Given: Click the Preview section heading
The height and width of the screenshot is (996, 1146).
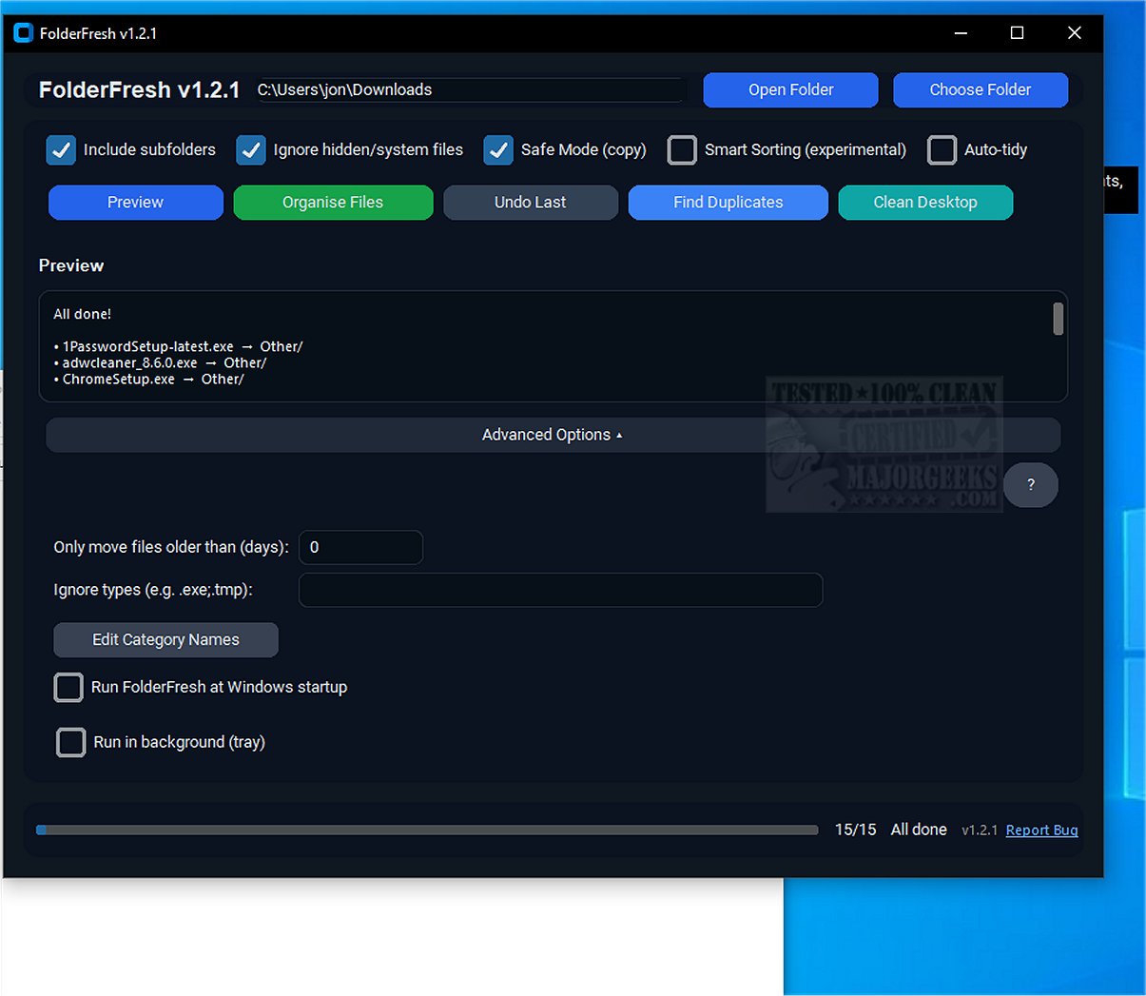Looking at the screenshot, I should coord(71,266).
